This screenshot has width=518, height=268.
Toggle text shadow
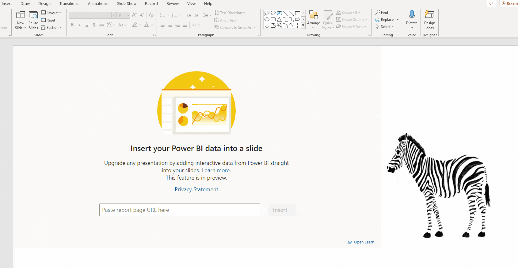[94, 25]
